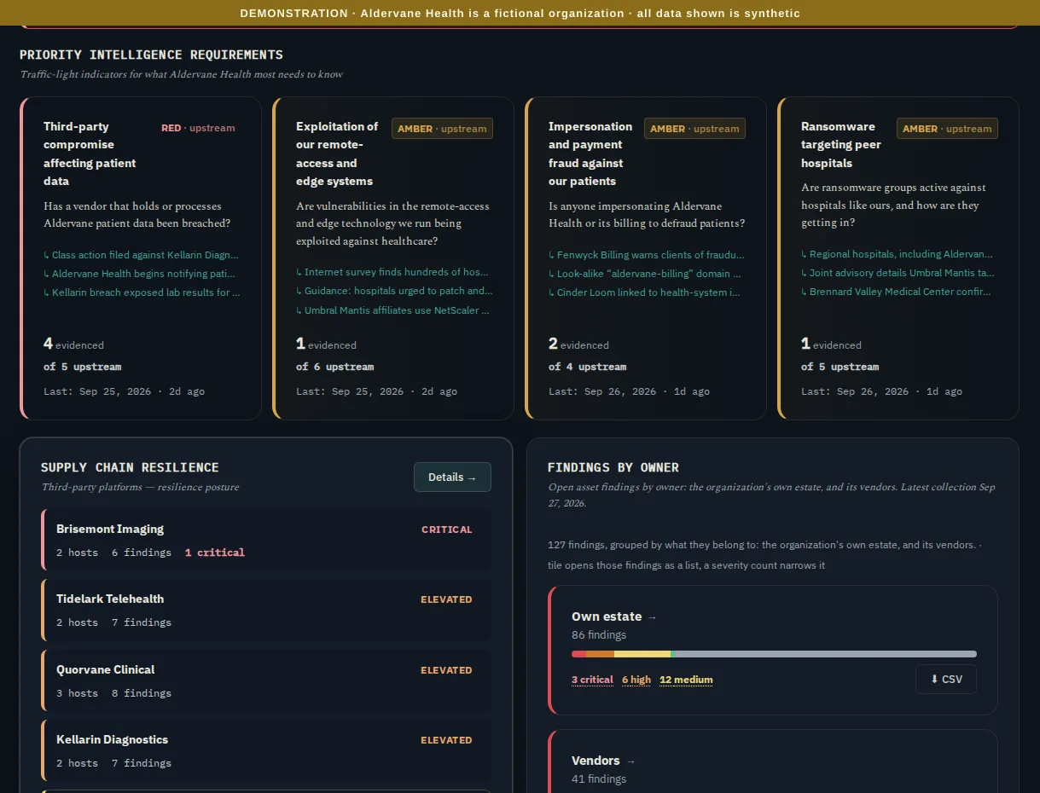Open "Class action filed against Kellarin Diagn..." link

point(141,255)
